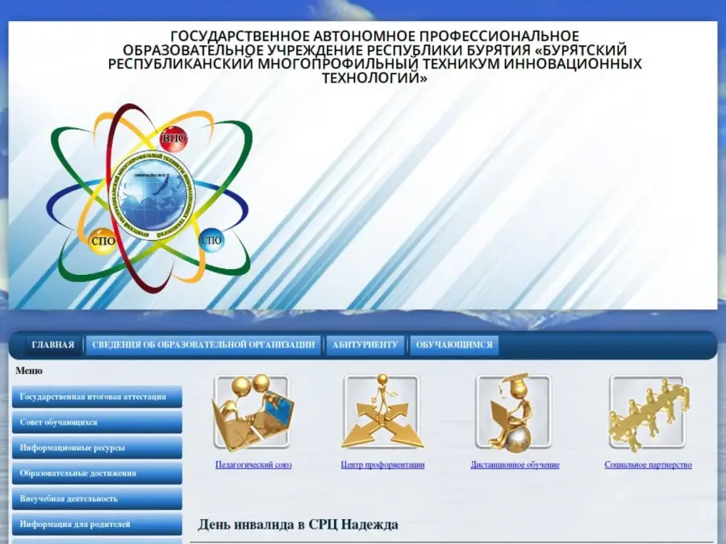Select Совет обучающихся in the side menu
The image size is (726, 544).
click(98, 422)
